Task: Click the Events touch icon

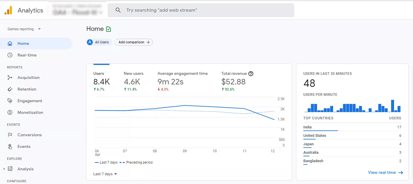Action: tap(10, 146)
